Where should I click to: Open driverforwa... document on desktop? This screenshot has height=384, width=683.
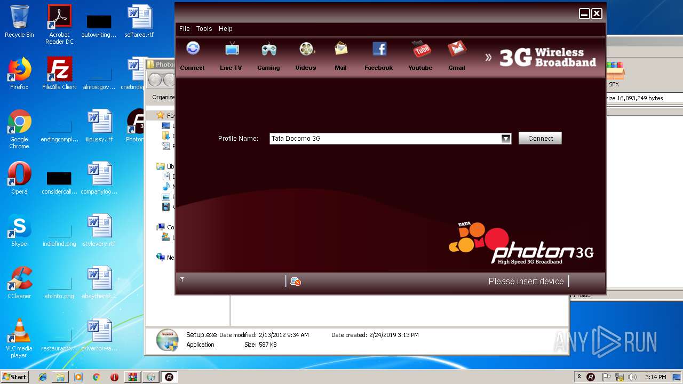click(99, 335)
